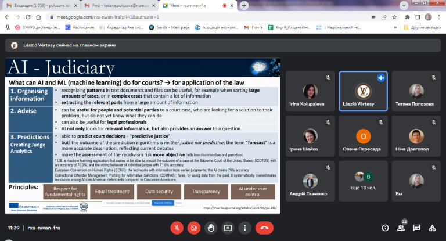Open the tab search dropdown
Image resolution: width=446 pixels, height=241 pixels.
click(404, 5)
